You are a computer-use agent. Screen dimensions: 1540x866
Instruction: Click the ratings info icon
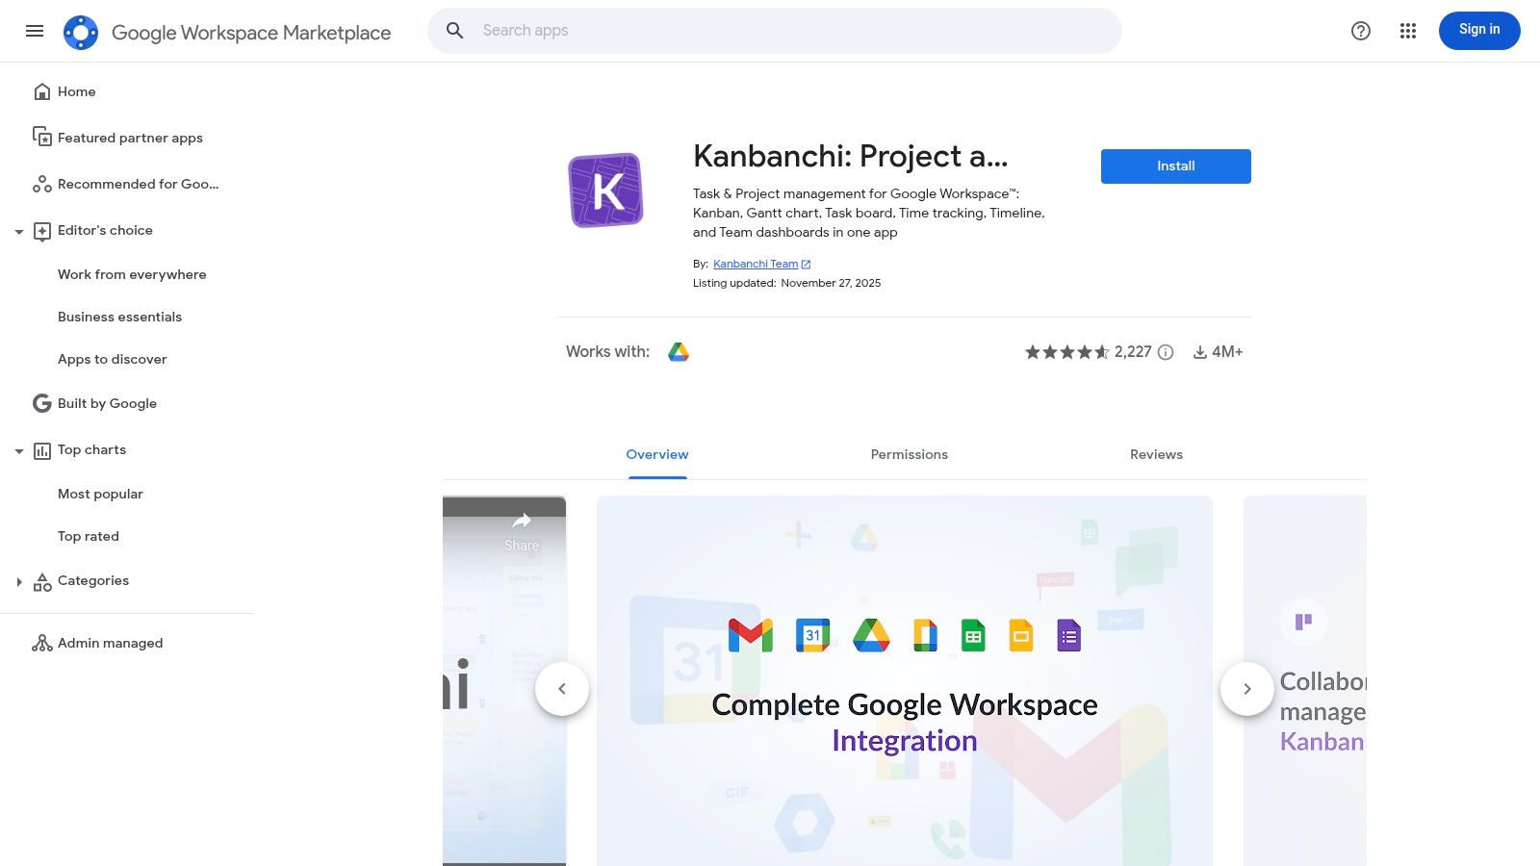click(1166, 352)
